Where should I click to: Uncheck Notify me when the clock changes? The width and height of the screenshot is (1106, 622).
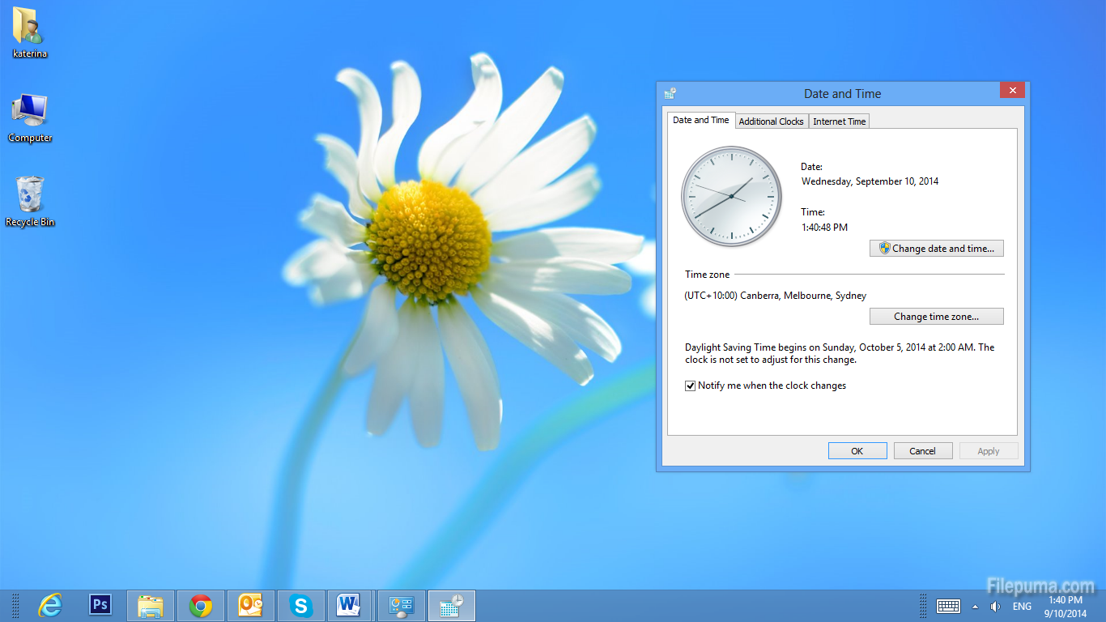pyautogui.click(x=691, y=386)
